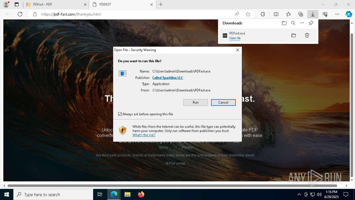Open Task View on the taskbar
The height and width of the screenshot is (200, 355).
pos(100,194)
